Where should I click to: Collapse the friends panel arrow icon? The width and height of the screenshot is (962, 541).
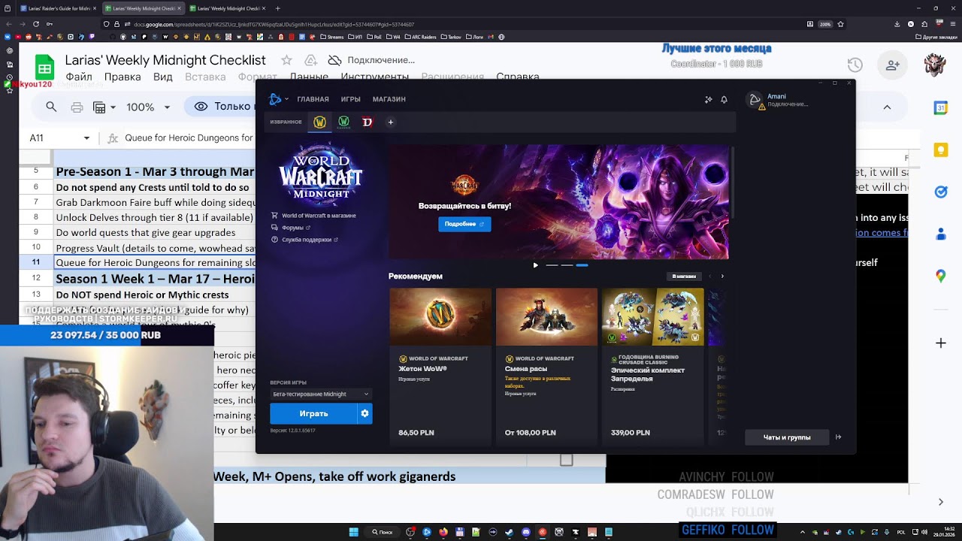pyautogui.click(x=838, y=437)
